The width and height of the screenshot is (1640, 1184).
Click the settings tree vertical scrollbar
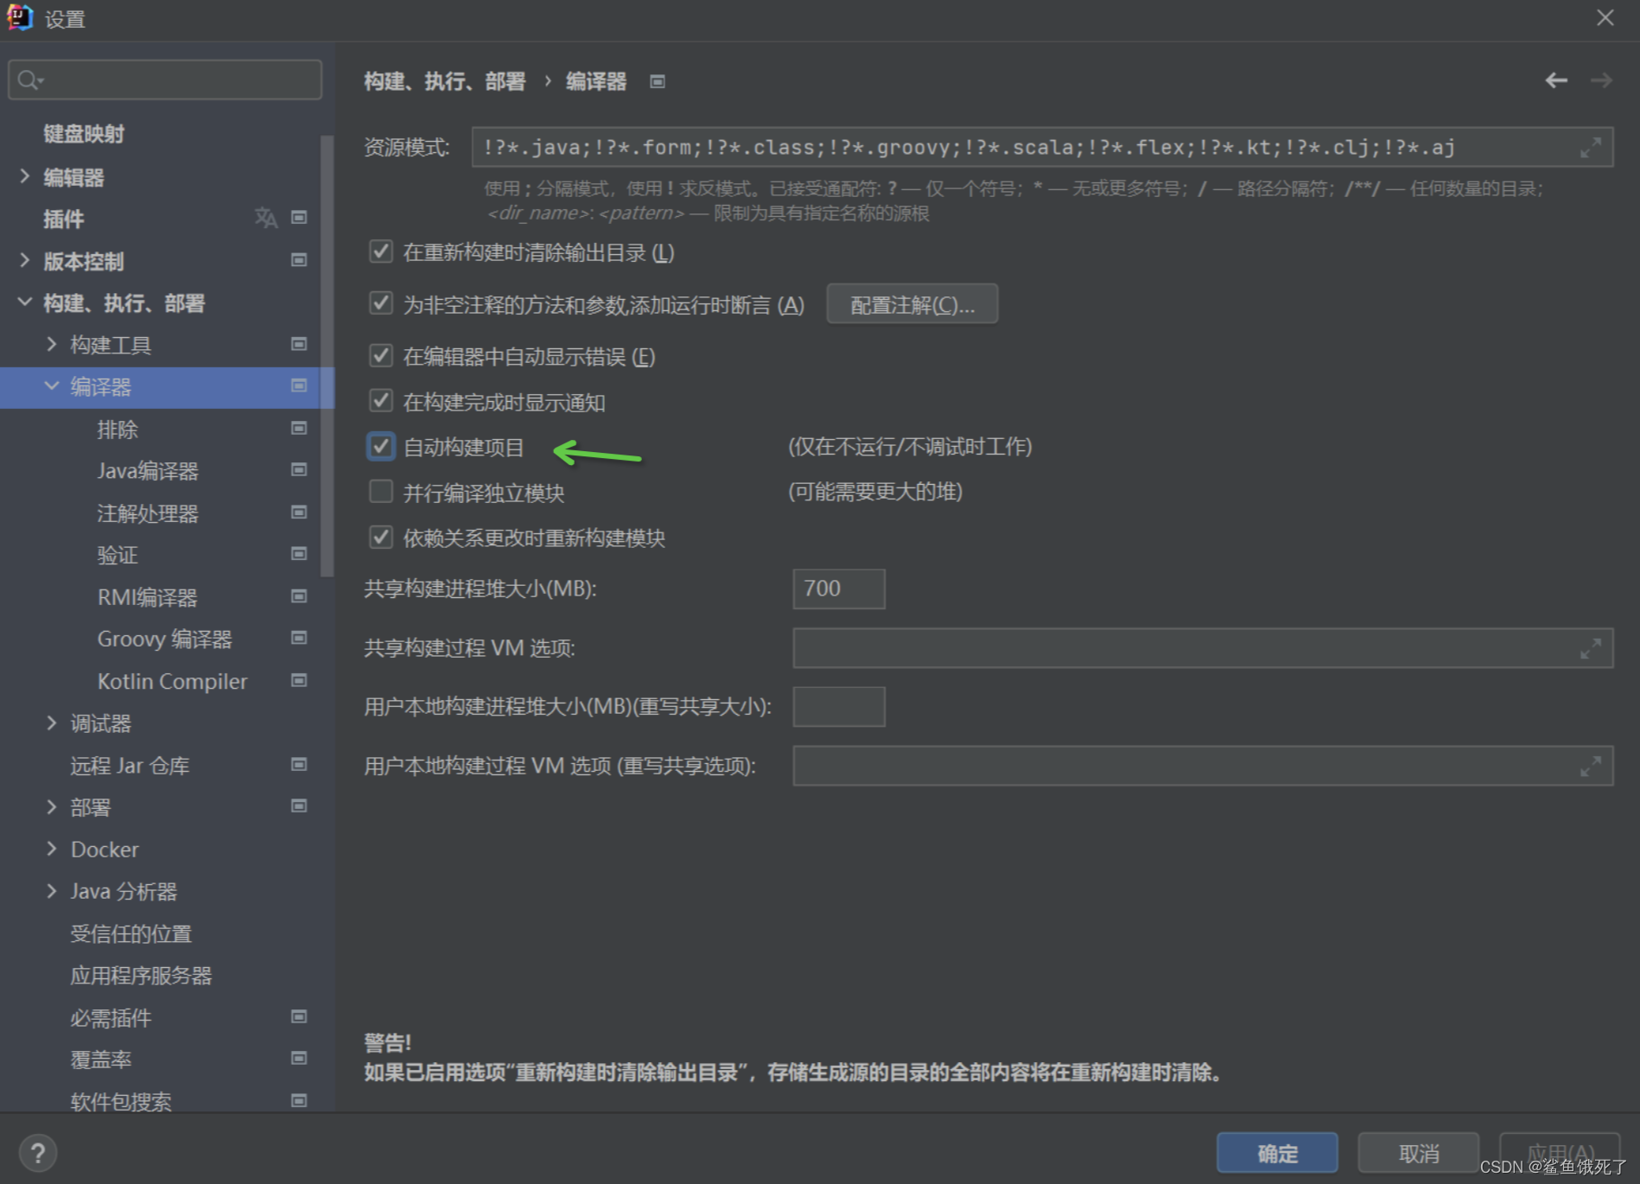[x=327, y=355]
